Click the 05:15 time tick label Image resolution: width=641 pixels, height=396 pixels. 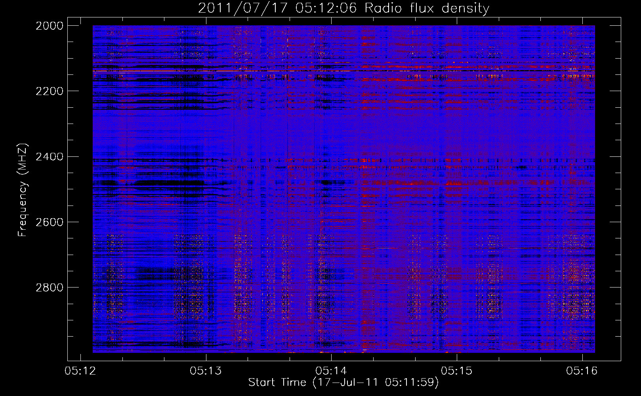click(x=457, y=371)
